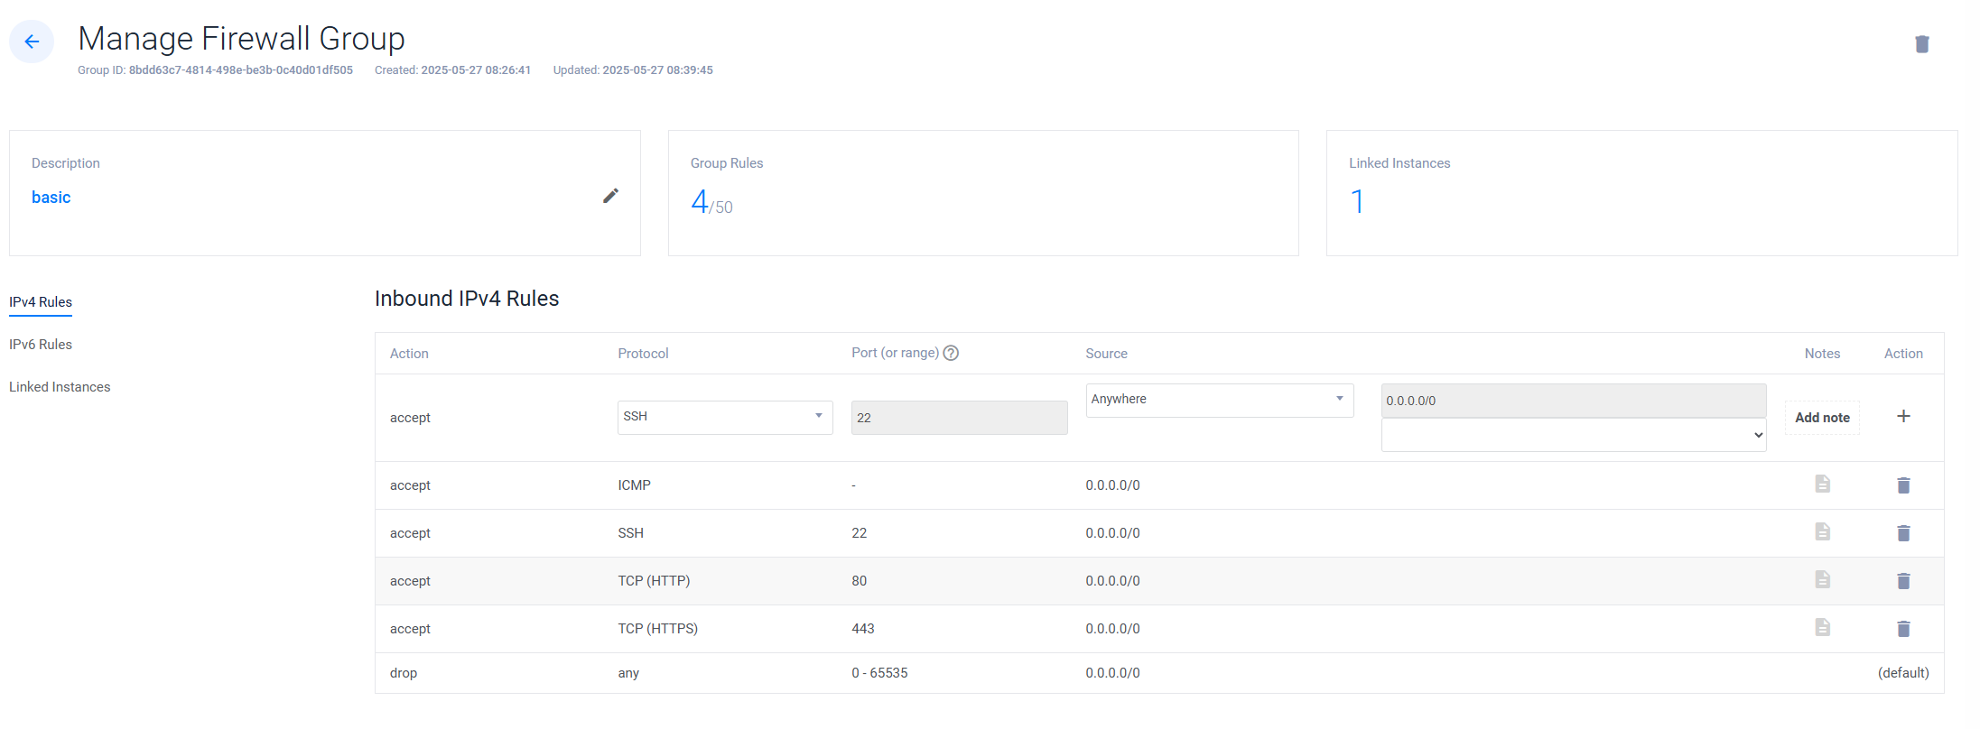Select the Group ID value text
Viewport: 1980px width, 729px height.
point(241,70)
